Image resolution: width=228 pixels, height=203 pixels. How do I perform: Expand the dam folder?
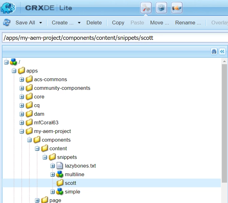coord(22,114)
